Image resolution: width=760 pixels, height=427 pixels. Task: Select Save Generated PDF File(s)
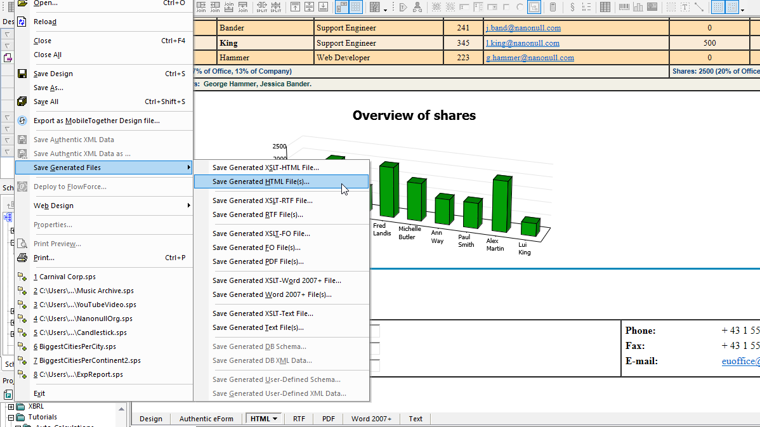[x=258, y=261]
